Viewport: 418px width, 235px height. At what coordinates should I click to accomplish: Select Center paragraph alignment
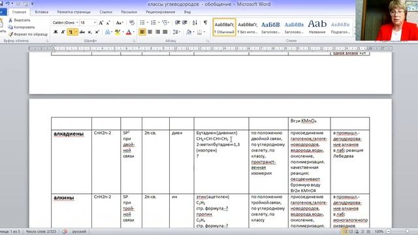(x=150, y=32)
